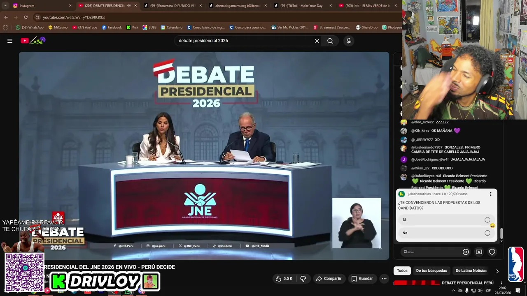Dislike the debate video

pos(303,279)
